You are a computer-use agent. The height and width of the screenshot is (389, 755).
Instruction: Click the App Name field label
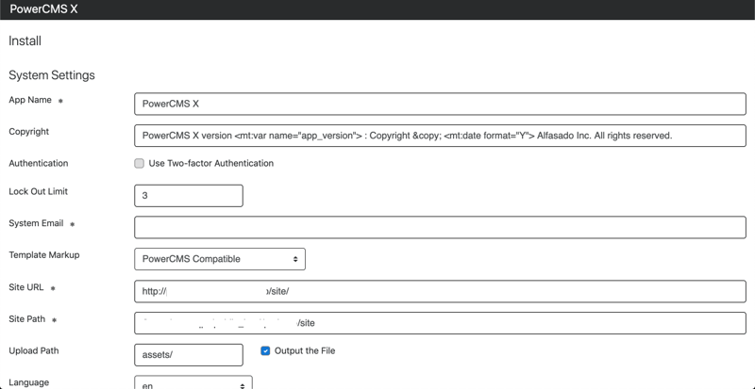click(30, 100)
